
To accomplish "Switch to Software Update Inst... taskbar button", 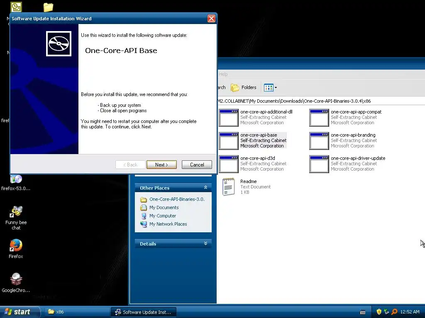I will [144, 312].
